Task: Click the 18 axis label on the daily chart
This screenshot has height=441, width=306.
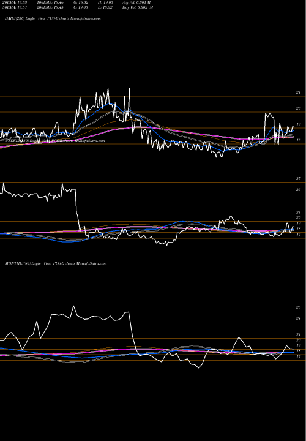Action: click(299, 140)
